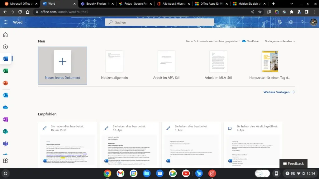
Task: Open OneDrive from the sidebar
Action: pyautogui.click(x=5, y=107)
